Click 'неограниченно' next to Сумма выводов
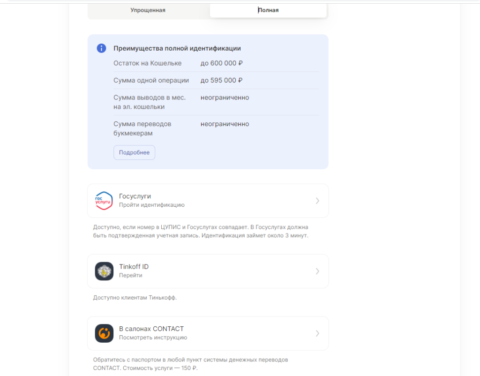Viewport: 480px width, 376px height. coord(225,98)
